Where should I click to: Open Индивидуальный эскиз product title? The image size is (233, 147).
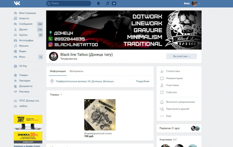point(98,133)
